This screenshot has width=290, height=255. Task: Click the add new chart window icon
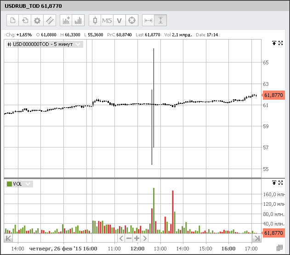tap(25, 20)
